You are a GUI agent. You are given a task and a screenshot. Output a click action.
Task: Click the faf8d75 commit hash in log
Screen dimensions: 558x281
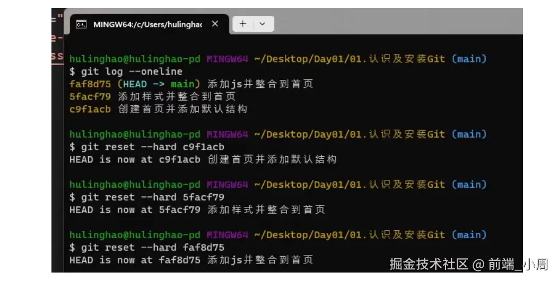[90, 84]
